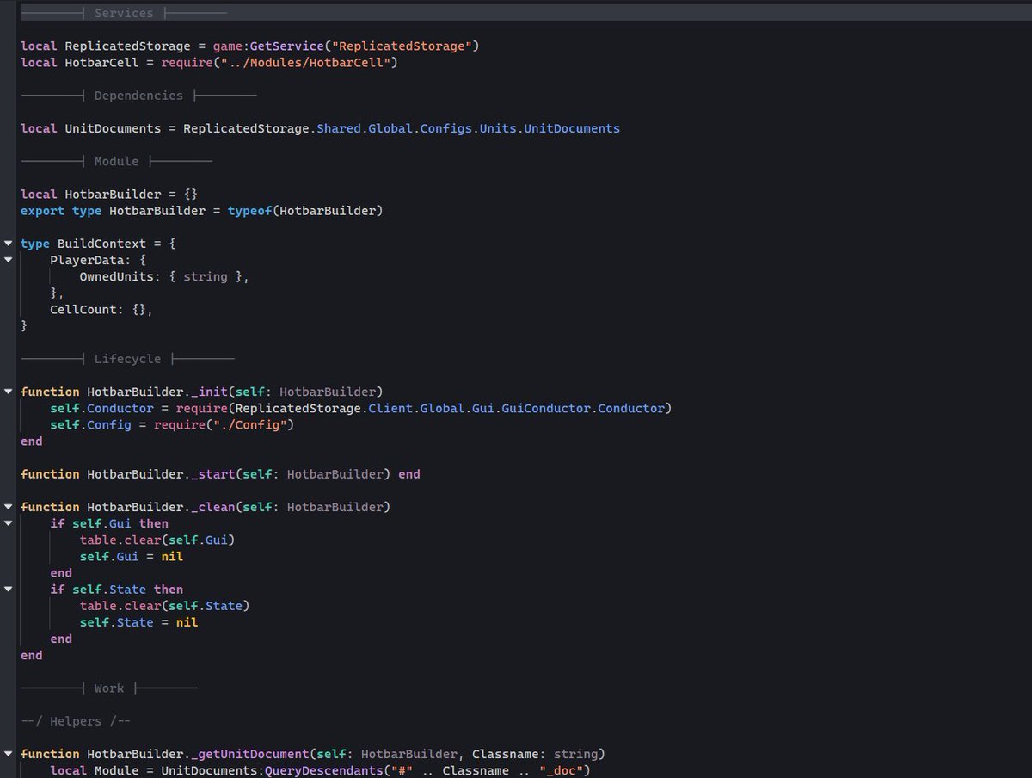This screenshot has width=1032, height=778.
Task: Click 'self.Gui = nil' assignment
Action: point(132,557)
